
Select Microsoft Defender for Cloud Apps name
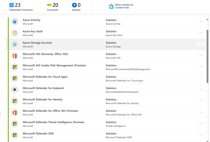(45, 77)
